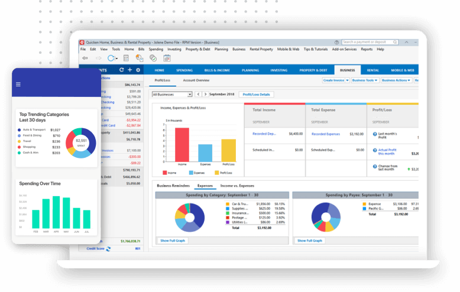
Task: Open the hamburger menu in mobile app
Action: click(x=18, y=85)
